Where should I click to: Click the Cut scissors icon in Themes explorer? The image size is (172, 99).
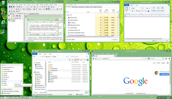pos(70,60)
